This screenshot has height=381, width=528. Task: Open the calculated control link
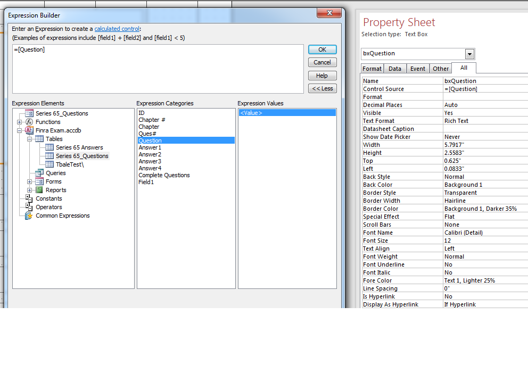tap(117, 29)
